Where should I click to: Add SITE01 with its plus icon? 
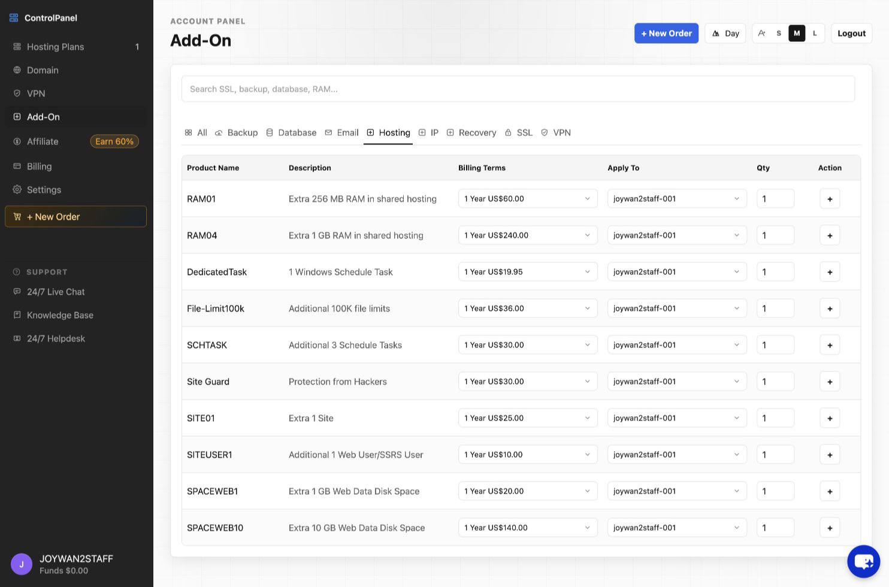coord(830,418)
